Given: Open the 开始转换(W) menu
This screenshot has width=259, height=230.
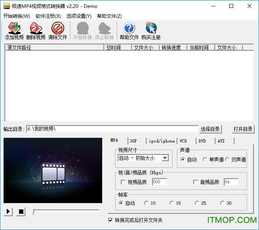Looking at the screenshot, I should (x=17, y=16).
